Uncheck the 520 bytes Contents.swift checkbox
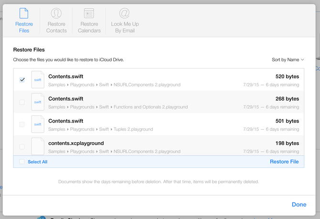Image resolution: width=320 pixels, height=219 pixels. pyautogui.click(x=22, y=80)
